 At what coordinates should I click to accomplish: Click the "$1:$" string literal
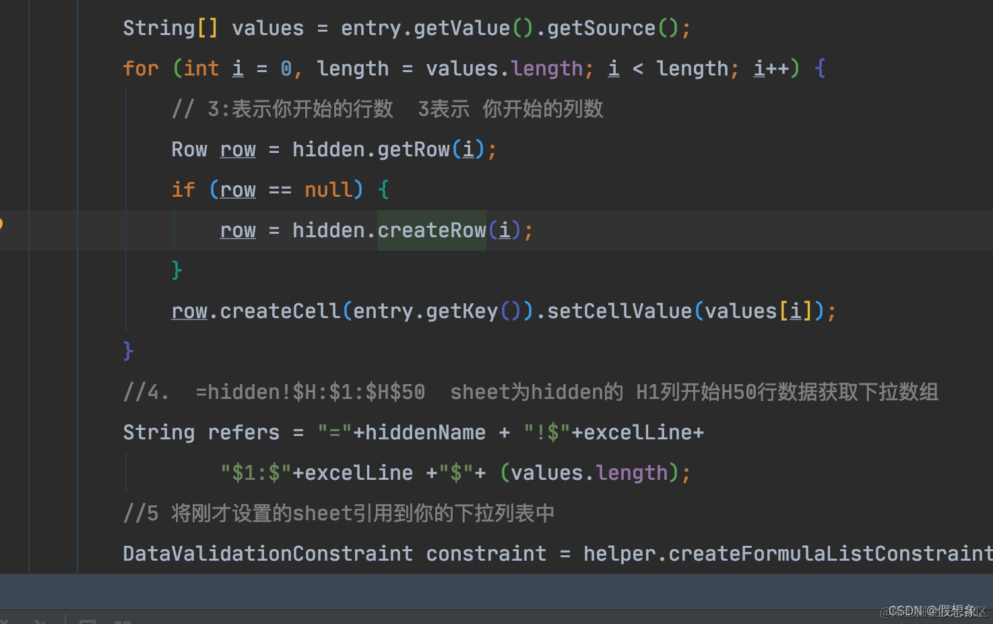(x=256, y=473)
